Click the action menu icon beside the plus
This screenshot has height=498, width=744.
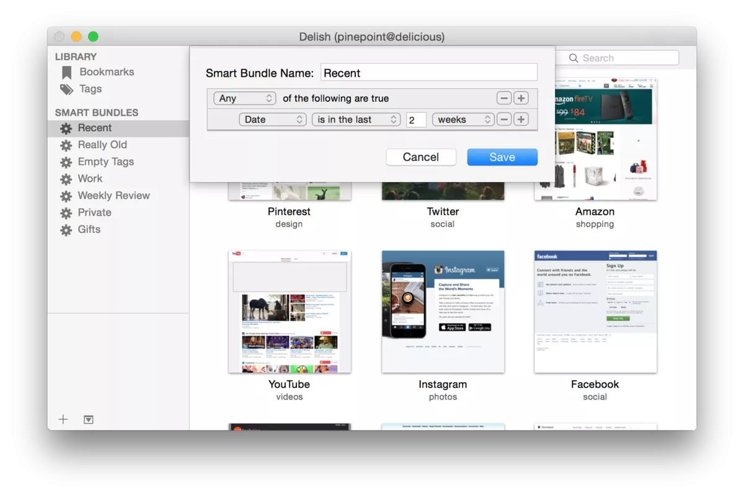(89, 419)
